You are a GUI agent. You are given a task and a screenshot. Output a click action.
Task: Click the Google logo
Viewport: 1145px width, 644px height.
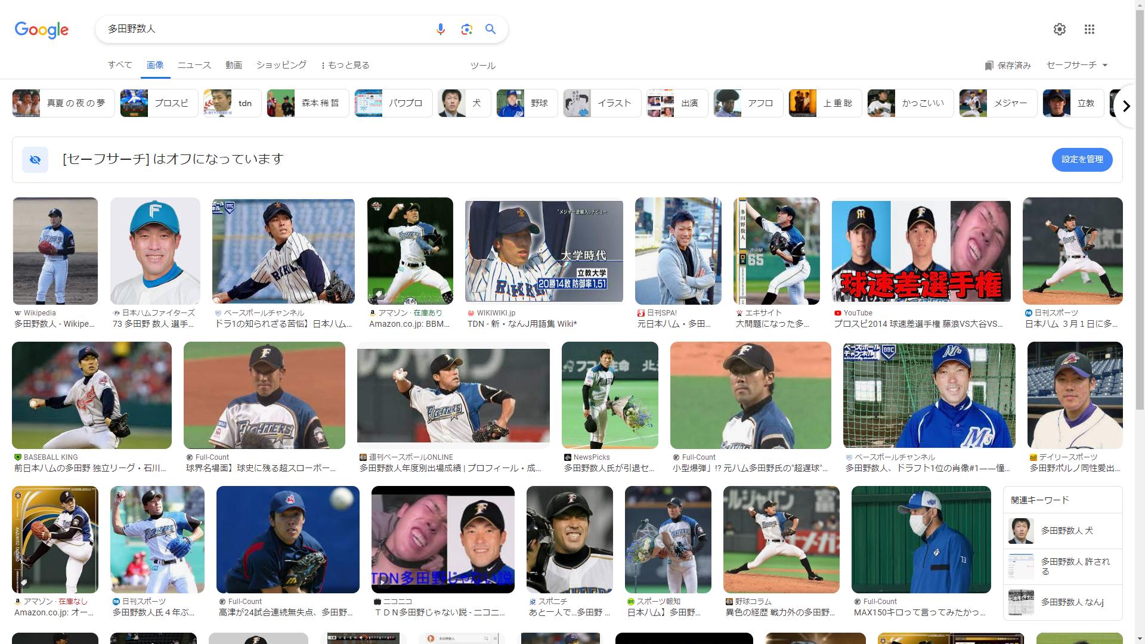click(42, 30)
